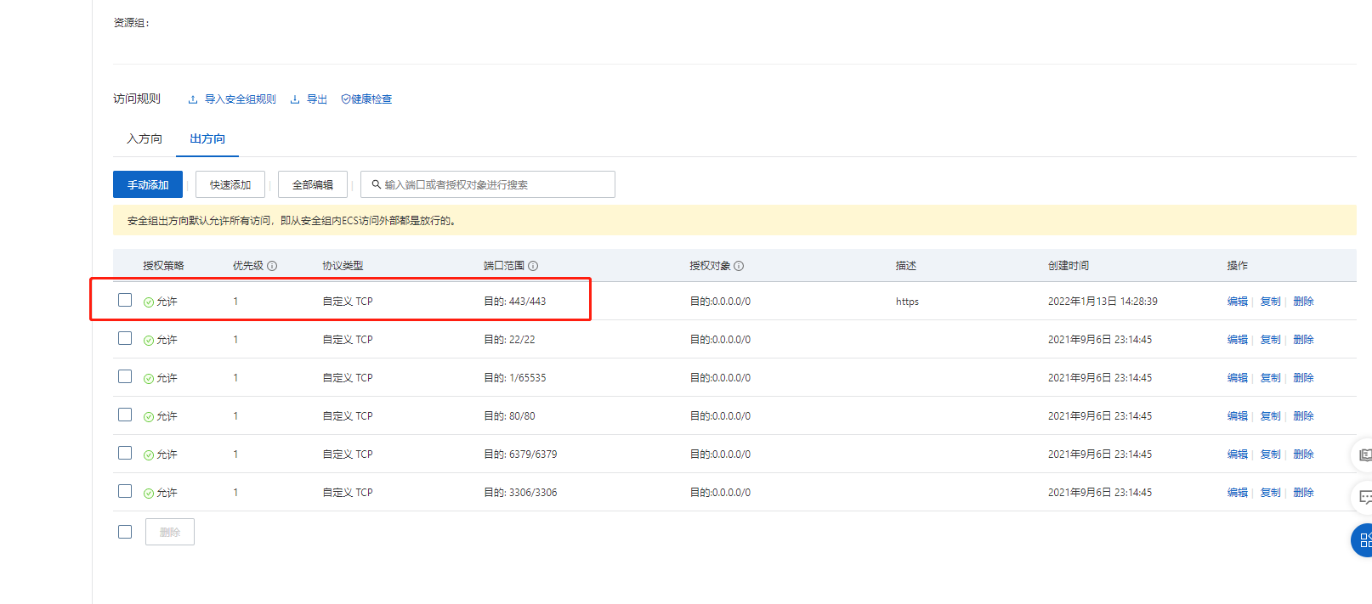Click the 快速添加 button
This screenshot has width=1372, height=604.
point(230,184)
